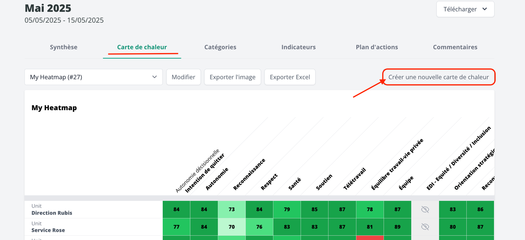The width and height of the screenshot is (525, 240).
Task: Open the Télécharger dropdown
Action: pos(465,9)
